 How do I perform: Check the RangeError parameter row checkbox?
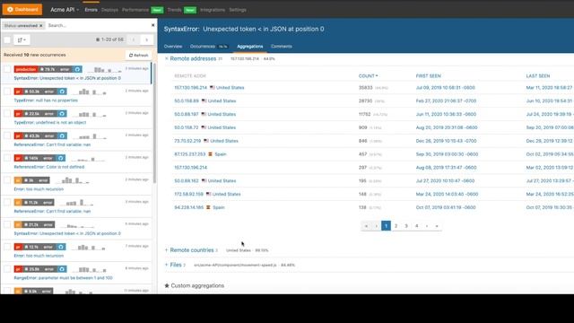point(7,269)
